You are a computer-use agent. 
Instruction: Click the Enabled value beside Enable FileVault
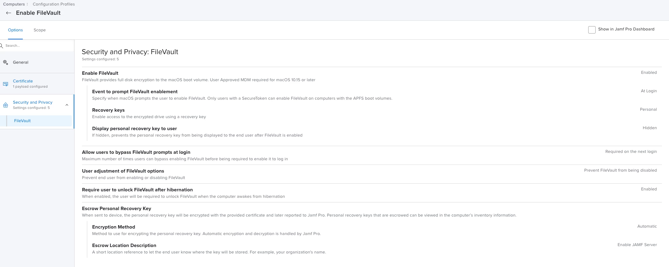click(x=649, y=73)
